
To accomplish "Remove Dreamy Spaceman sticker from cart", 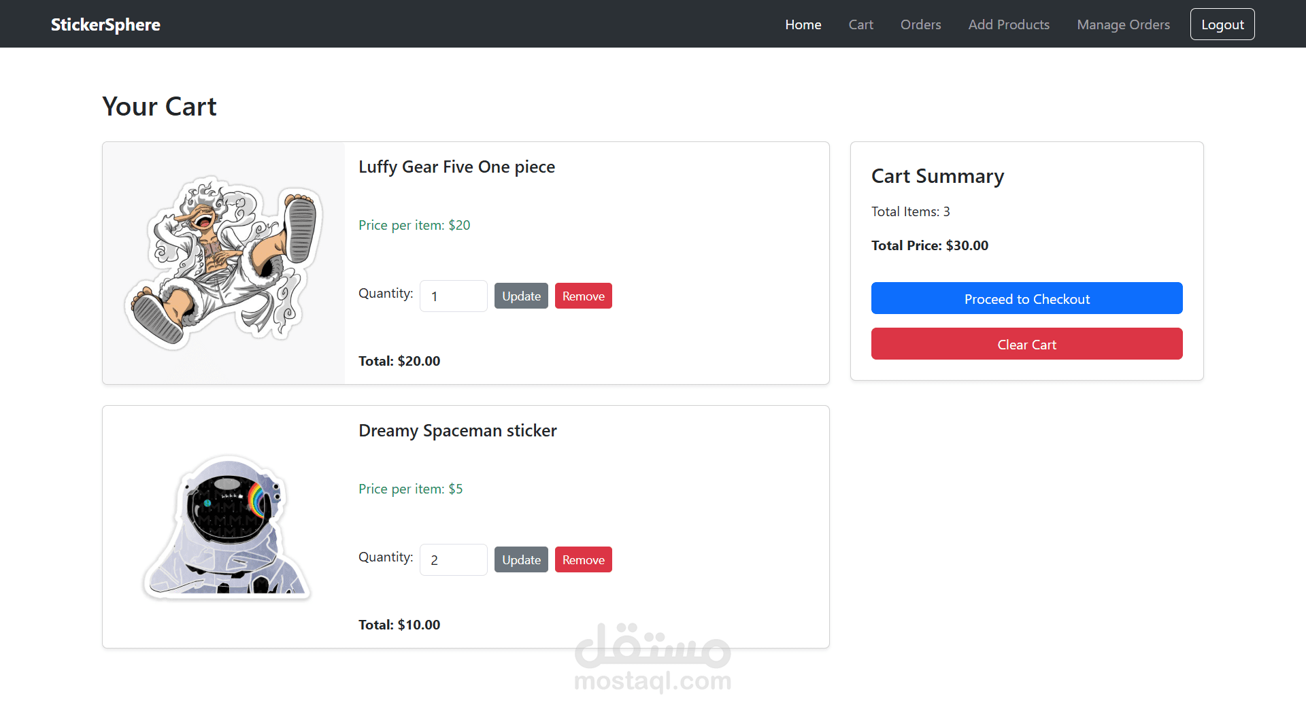I will [583, 560].
